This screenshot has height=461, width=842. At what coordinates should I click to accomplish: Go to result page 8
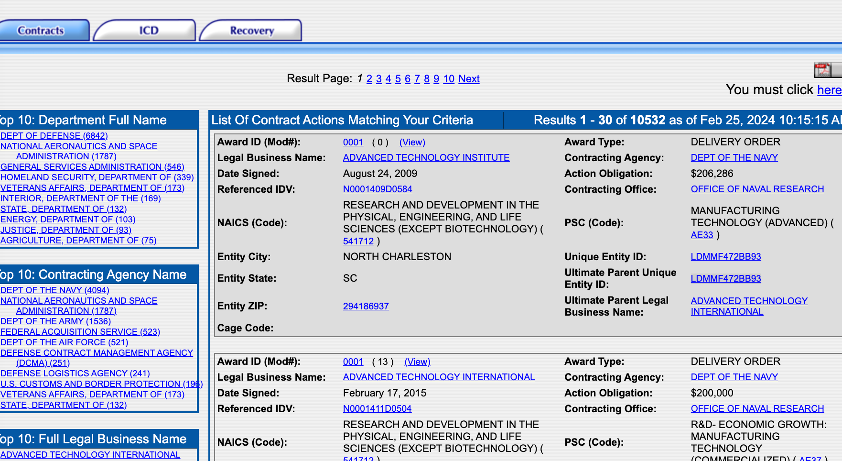click(x=427, y=79)
